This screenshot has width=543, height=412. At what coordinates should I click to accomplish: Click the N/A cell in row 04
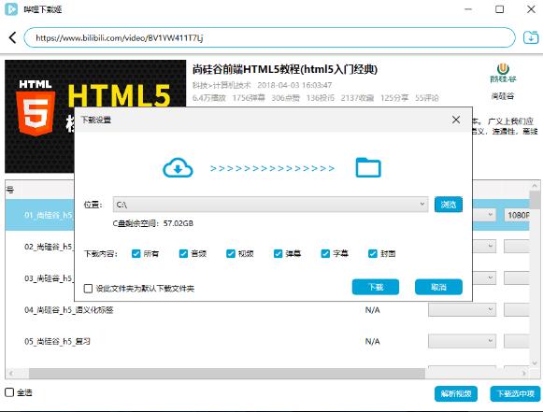point(372,310)
